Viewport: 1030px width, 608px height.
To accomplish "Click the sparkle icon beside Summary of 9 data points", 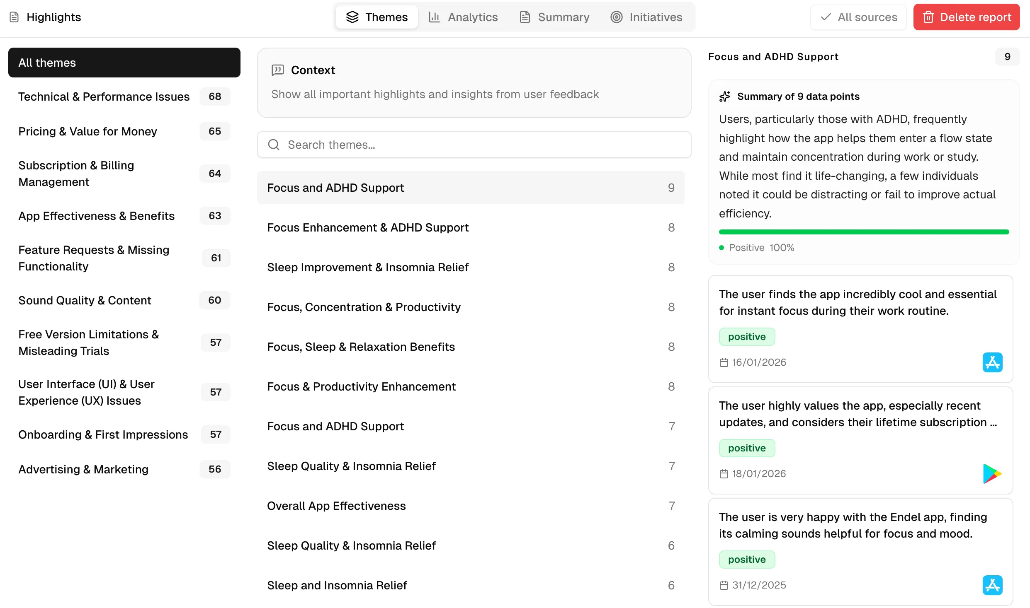I will [x=724, y=96].
